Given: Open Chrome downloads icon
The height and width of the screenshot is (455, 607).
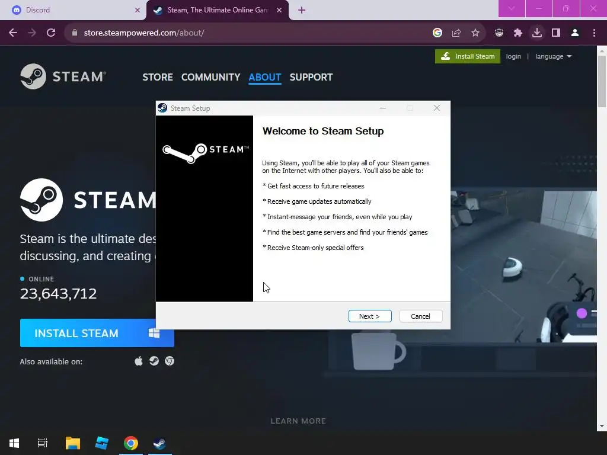Looking at the screenshot, I should tap(537, 33).
